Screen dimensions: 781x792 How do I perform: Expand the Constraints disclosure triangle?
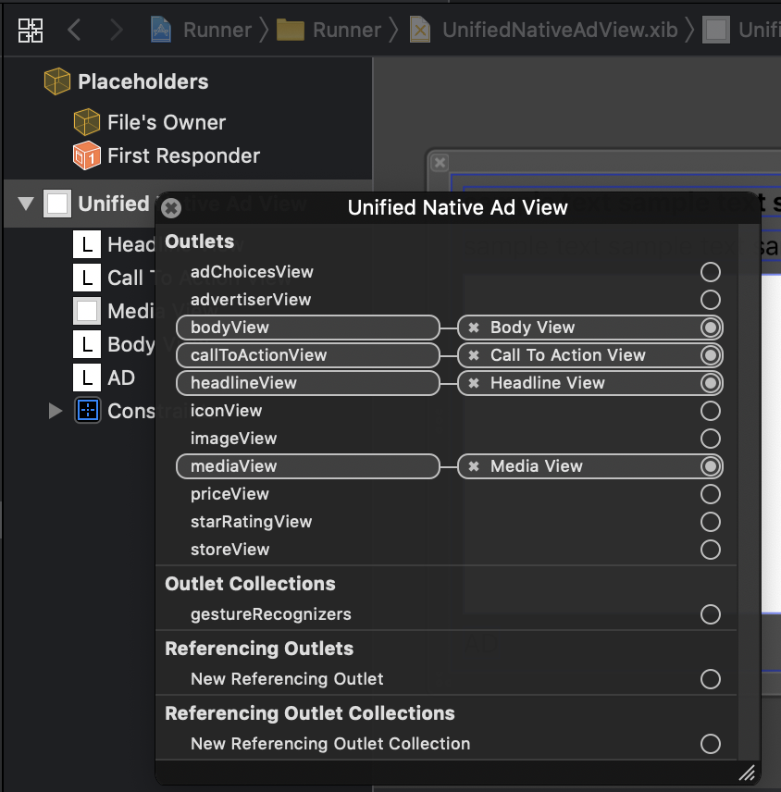(56, 411)
